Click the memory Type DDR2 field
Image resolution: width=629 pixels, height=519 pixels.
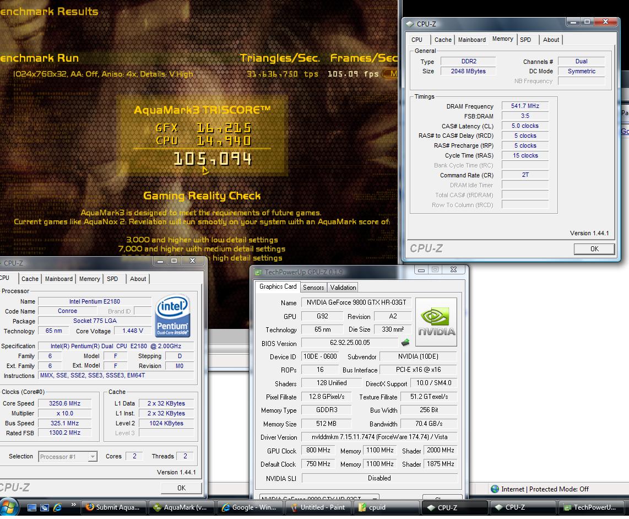click(x=468, y=61)
